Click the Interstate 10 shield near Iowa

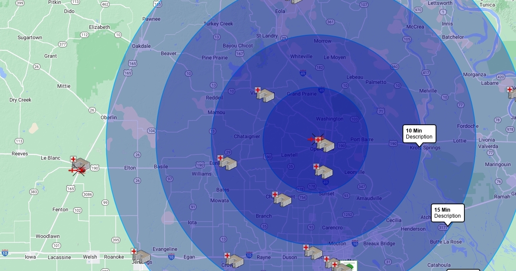(x=5, y=253)
